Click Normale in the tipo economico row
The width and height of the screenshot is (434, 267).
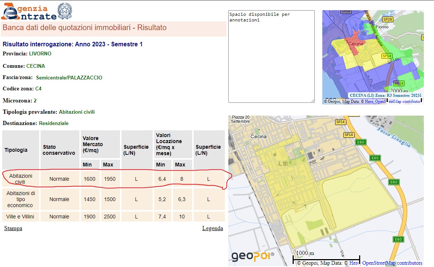(x=59, y=199)
